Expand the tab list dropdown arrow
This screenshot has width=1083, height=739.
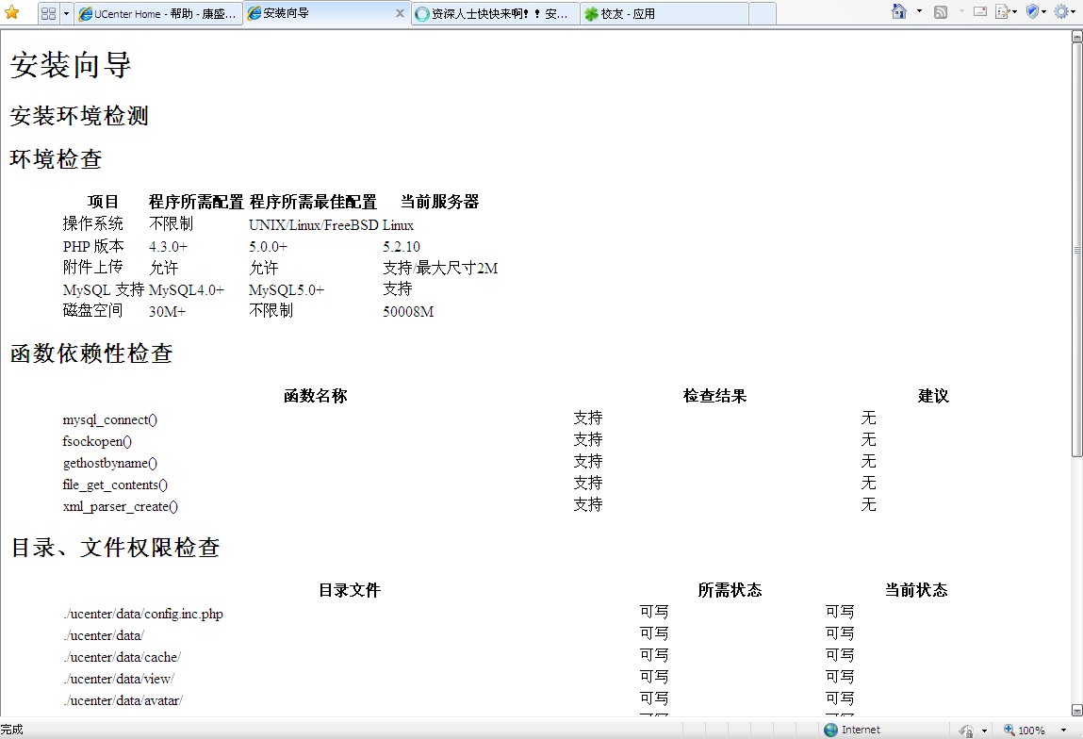tap(66, 13)
